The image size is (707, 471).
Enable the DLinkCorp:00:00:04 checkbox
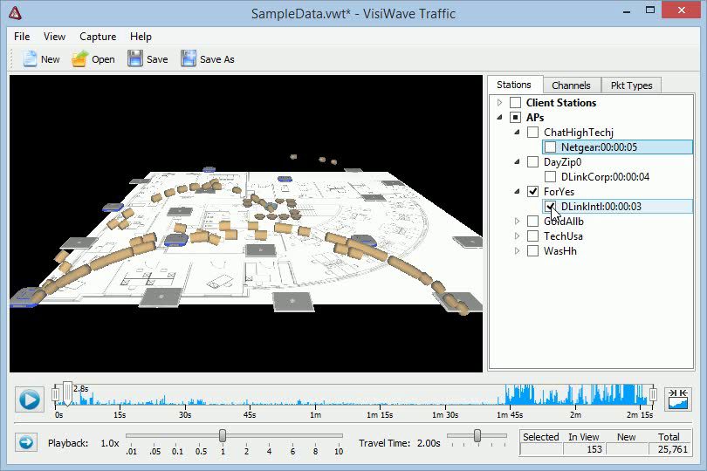click(x=550, y=177)
